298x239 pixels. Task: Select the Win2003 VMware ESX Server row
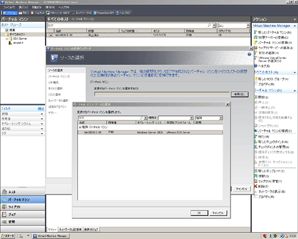[150, 132]
